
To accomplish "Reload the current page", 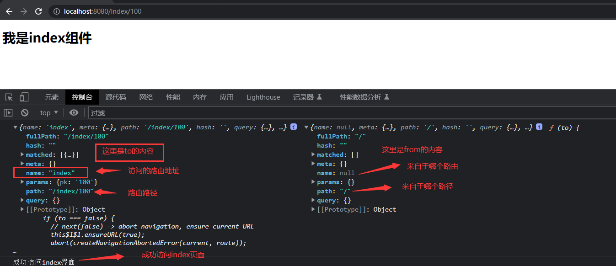I will click(38, 11).
